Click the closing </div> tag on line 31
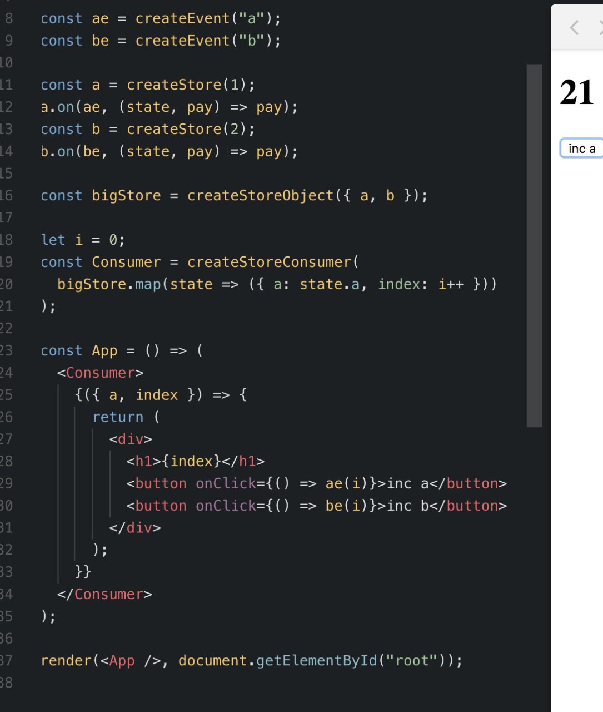This screenshot has height=712, width=603. tap(135, 528)
